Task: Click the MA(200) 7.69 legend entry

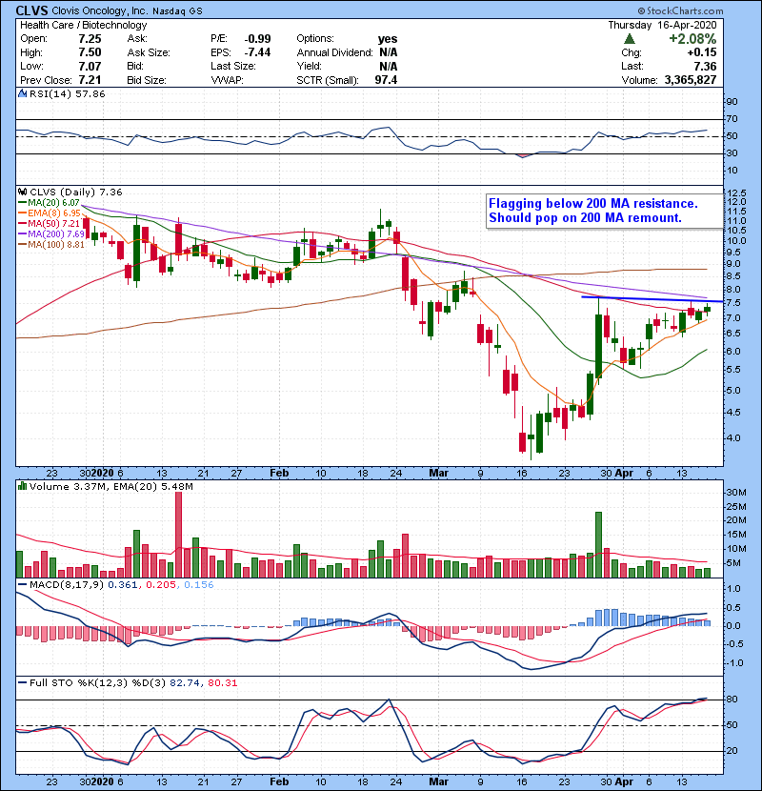Action: tap(51, 234)
